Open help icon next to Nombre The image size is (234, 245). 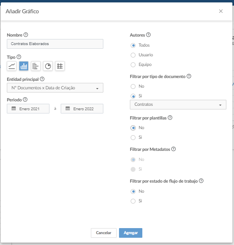tap(26, 35)
